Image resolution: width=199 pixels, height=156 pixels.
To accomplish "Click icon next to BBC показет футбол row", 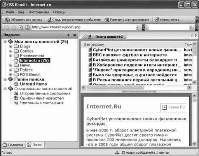I will [90, 55].
